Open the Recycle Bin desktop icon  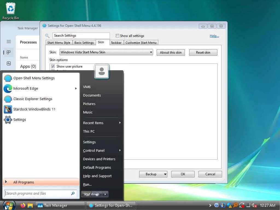(11, 11)
